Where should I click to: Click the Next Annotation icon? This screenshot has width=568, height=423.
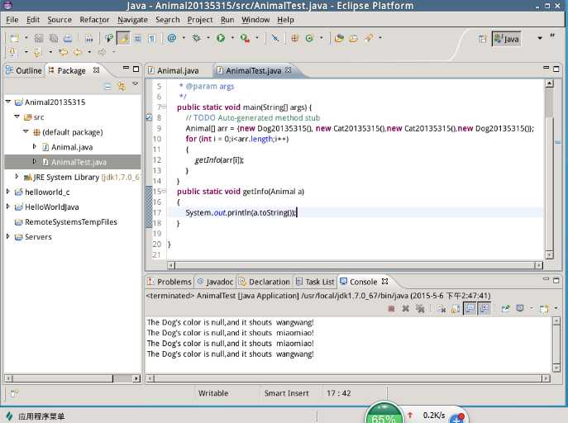[x=12, y=53]
